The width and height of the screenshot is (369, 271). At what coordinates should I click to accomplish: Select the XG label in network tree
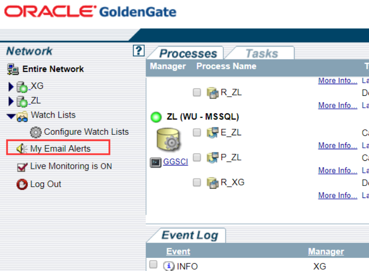(x=37, y=86)
